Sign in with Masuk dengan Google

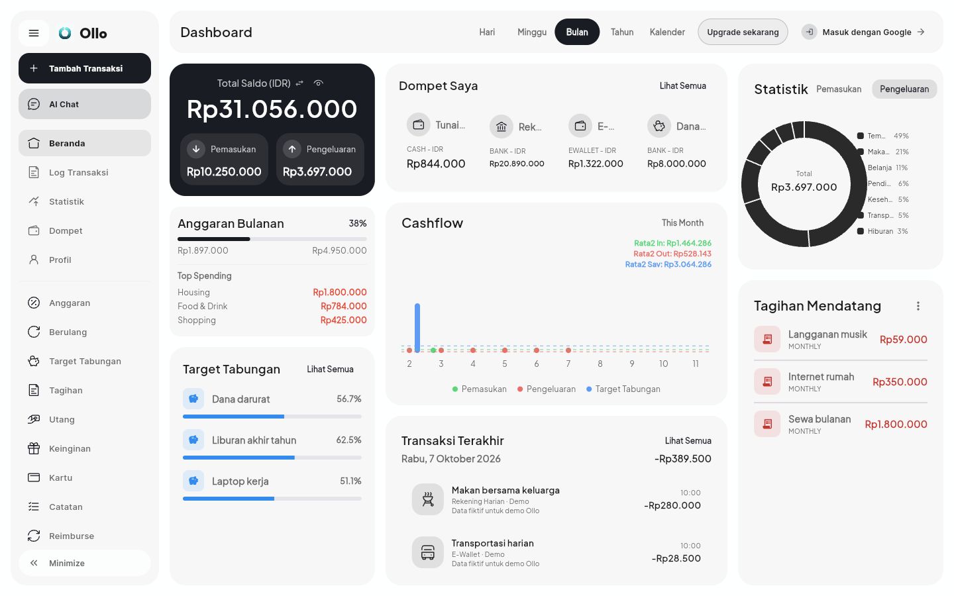tap(863, 32)
